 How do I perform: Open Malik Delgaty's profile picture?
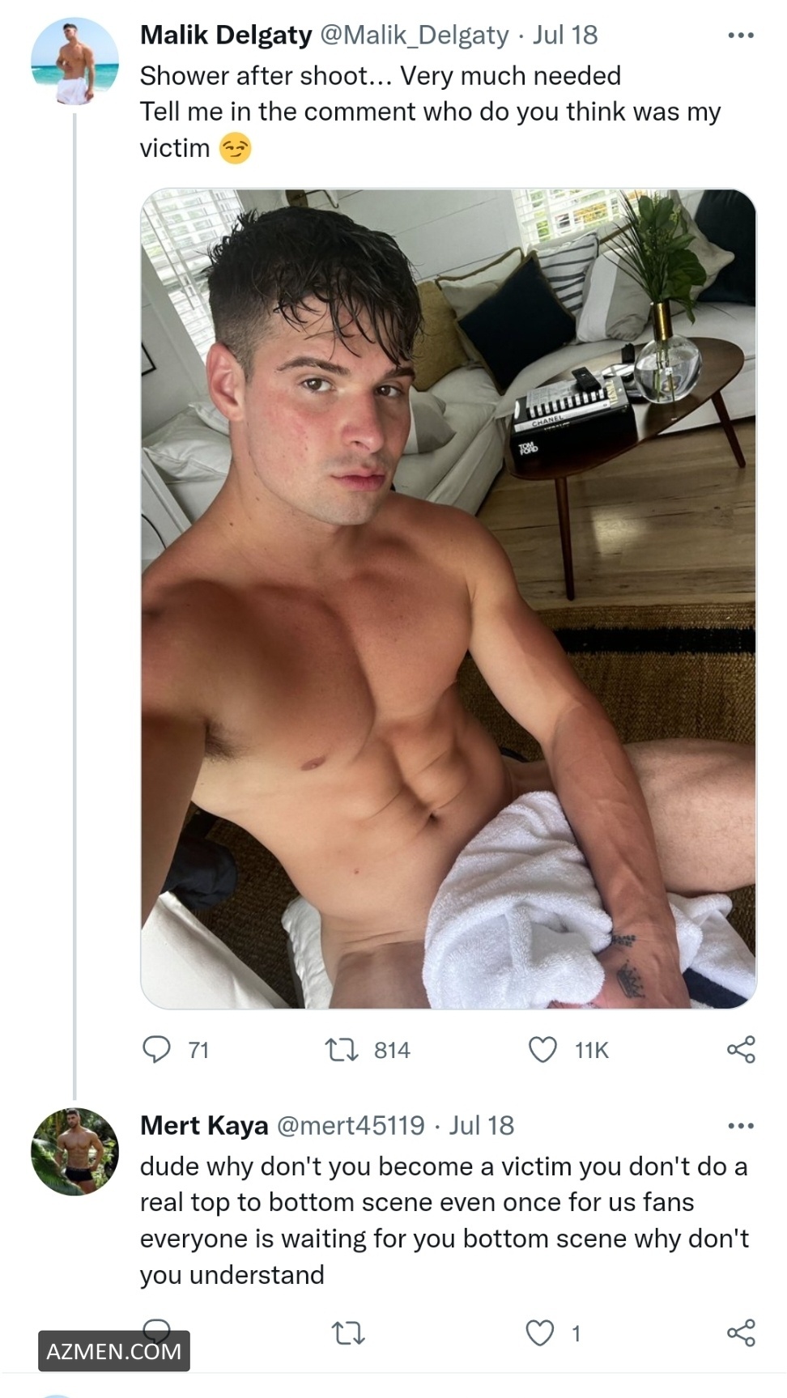pos(74,62)
